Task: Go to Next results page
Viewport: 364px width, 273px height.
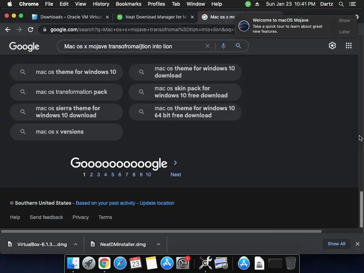Action: coord(176,175)
